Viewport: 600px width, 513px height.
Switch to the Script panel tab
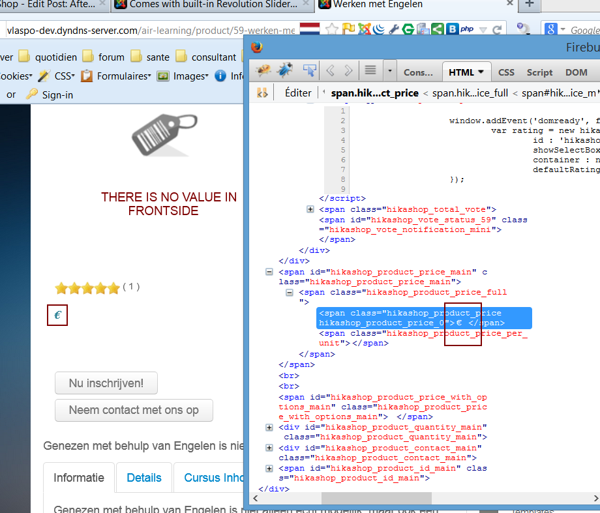[539, 72]
